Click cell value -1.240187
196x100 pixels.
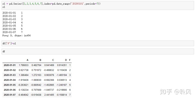[62, 85]
